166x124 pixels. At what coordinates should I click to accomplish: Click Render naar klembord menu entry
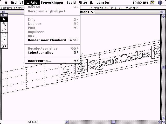(47, 40)
